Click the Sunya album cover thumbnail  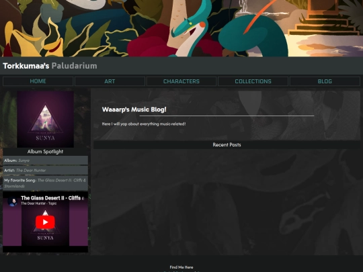(46, 119)
